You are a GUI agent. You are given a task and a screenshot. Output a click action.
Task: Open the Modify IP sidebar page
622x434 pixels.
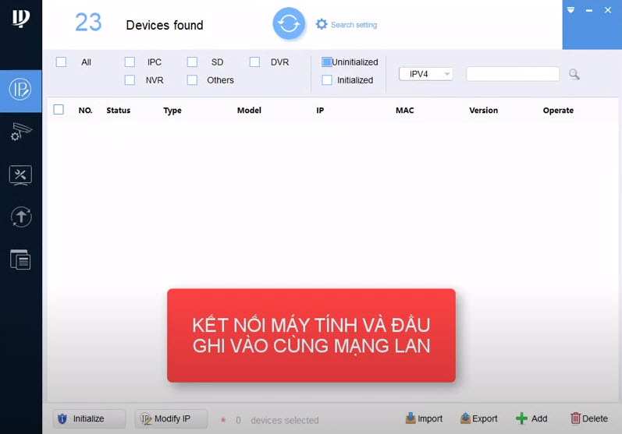pyautogui.click(x=20, y=89)
